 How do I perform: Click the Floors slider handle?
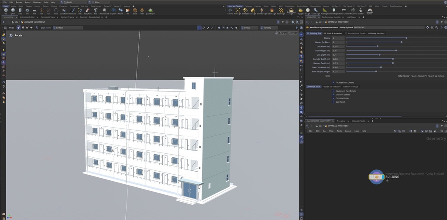406,38
